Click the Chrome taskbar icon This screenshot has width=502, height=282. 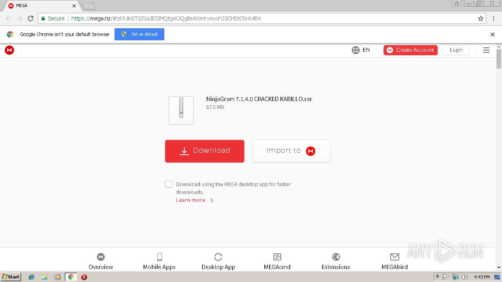pyautogui.click(x=71, y=277)
